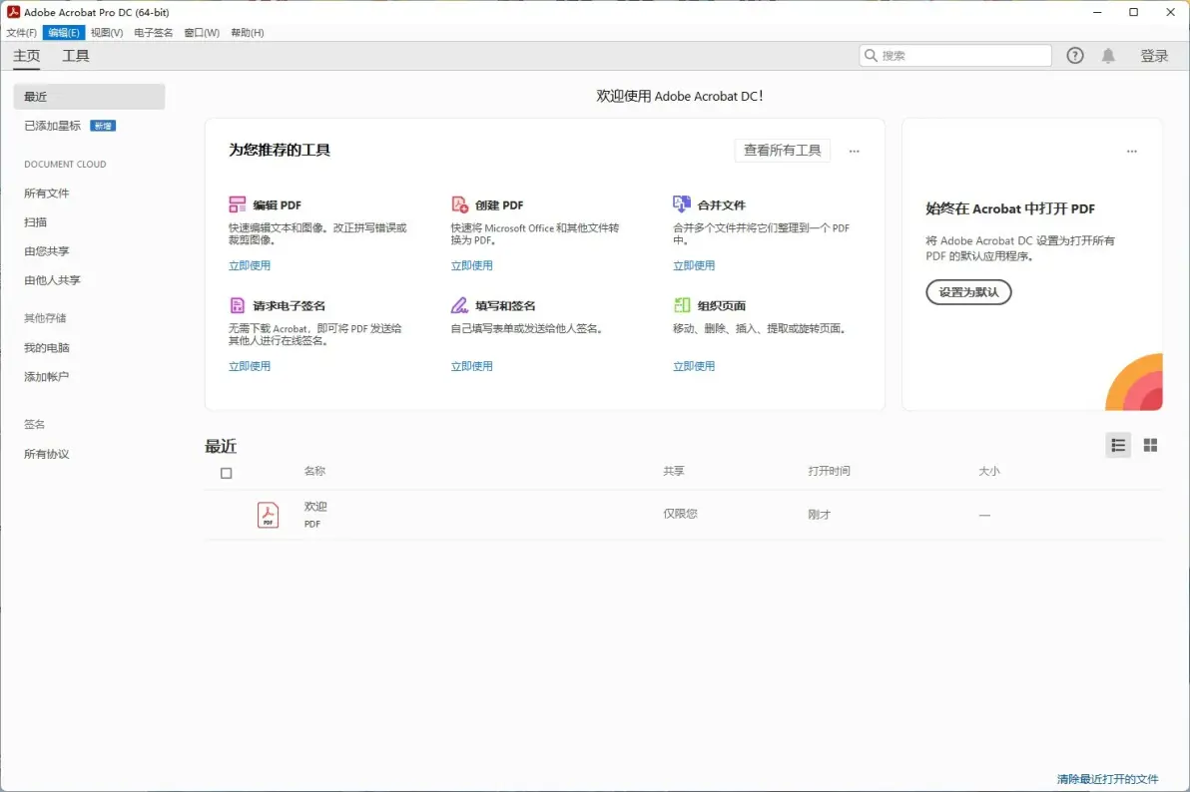The width and height of the screenshot is (1190, 792).
Task: Click the 设置为默认 button
Action: [x=968, y=292]
